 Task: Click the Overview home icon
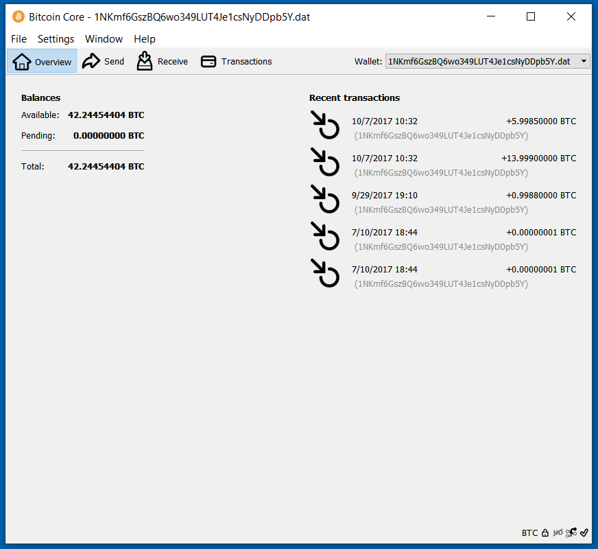22,62
